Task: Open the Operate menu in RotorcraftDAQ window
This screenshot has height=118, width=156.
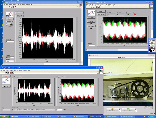Action: coord(19,5)
